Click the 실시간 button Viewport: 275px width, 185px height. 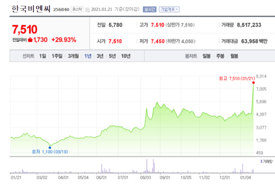[149, 9]
